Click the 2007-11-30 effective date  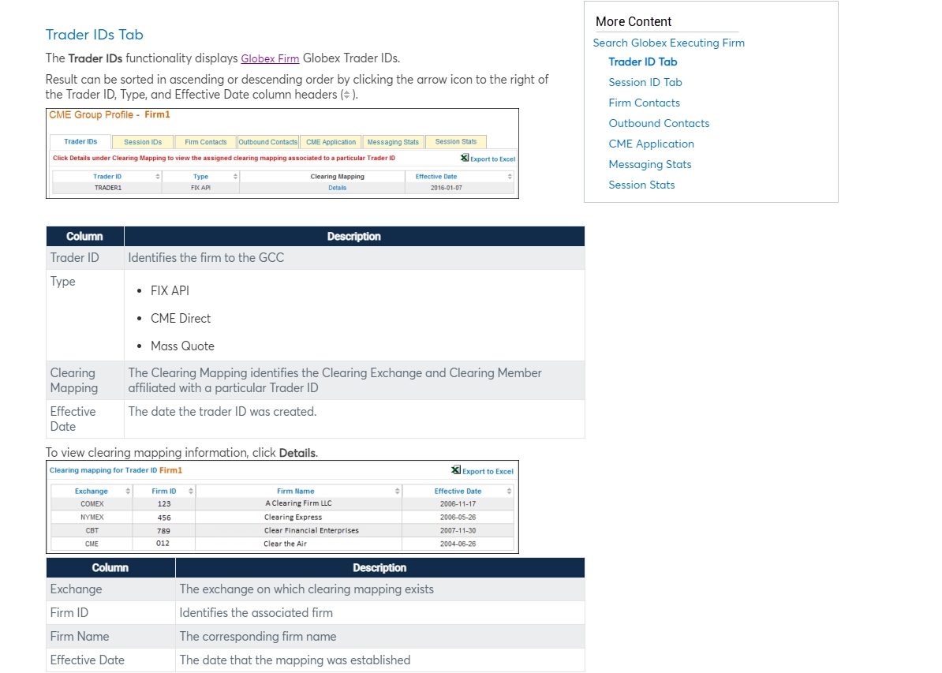(x=458, y=530)
